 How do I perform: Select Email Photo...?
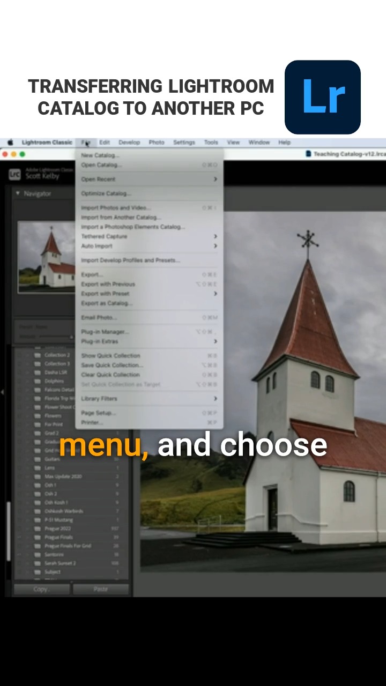coord(149,318)
